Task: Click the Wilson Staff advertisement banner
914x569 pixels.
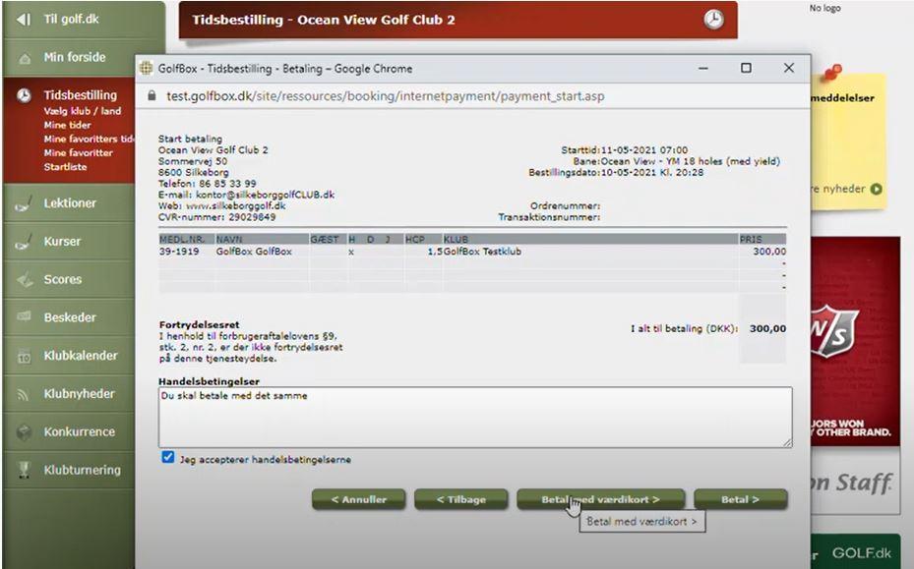Action: [x=855, y=375]
